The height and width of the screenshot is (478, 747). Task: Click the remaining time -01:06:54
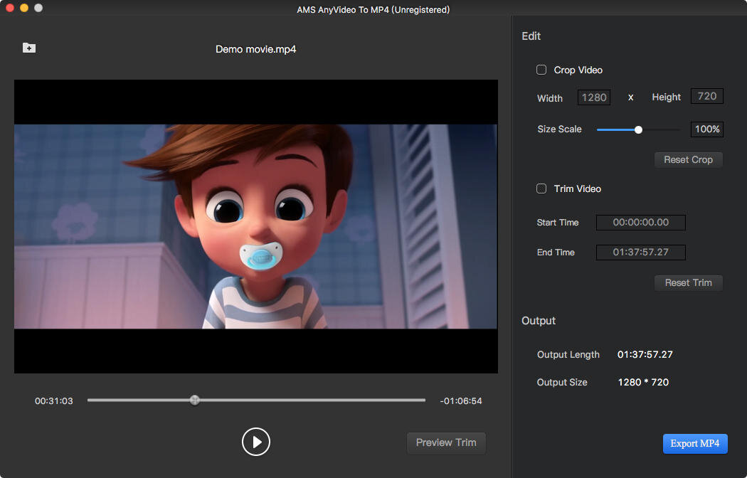461,401
